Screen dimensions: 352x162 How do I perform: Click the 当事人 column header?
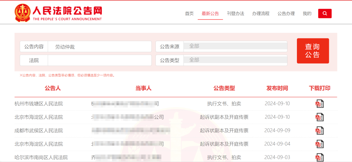[143, 88]
